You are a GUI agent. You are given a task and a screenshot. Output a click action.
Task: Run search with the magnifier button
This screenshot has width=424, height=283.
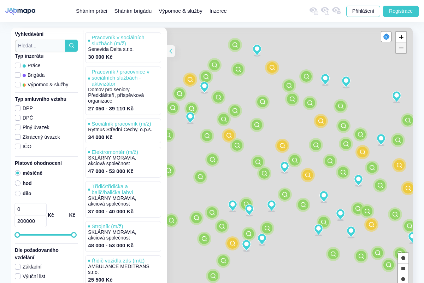coord(71,46)
